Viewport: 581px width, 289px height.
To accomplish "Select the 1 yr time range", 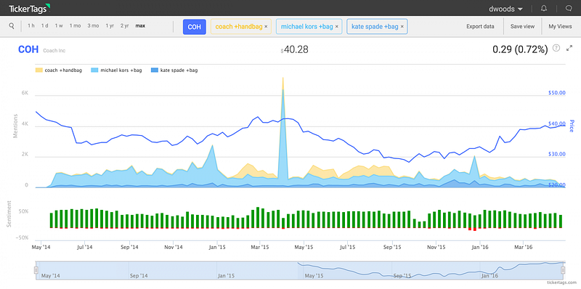I will (110, 26).
